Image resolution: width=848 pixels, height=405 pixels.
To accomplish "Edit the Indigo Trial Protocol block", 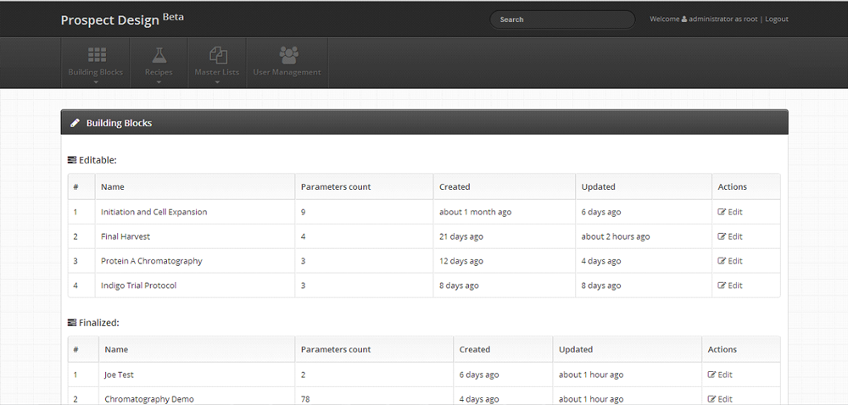I will (x=730, y=286).
